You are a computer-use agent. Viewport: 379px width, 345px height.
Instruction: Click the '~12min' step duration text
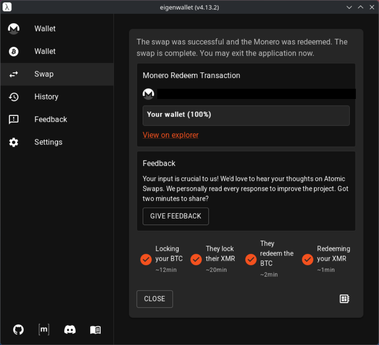pos(166,270)
